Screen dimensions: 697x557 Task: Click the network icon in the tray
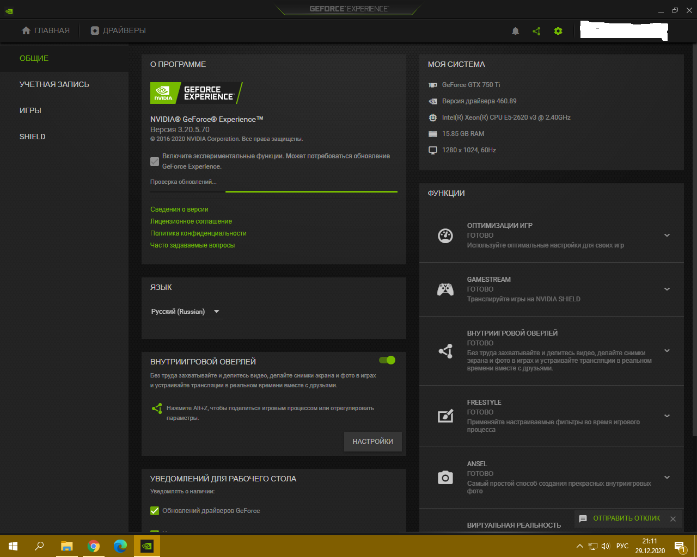click(x=593, y=546)
